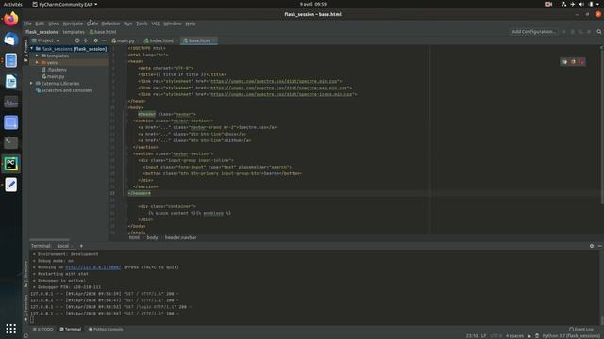604x339 pixels.
Task: Click second browser preview icon in editor
Action: [x=573, y=62]
